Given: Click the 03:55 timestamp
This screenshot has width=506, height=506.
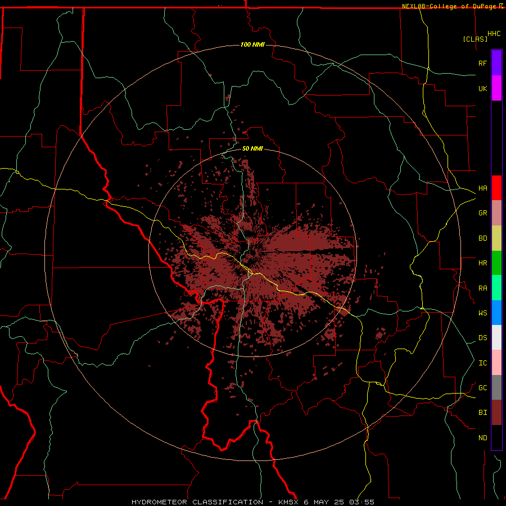Looking at the screenshot, I should tap(361, 502).
